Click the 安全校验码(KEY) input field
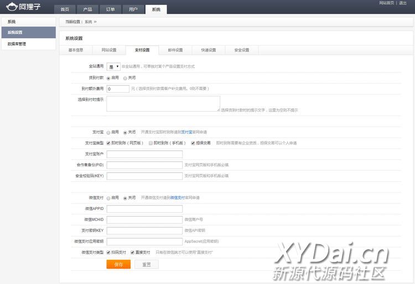415x284 pixels. (144, 176)
